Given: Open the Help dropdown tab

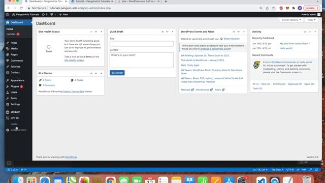Looking at the screenshot, I should [x=311, y=20].
